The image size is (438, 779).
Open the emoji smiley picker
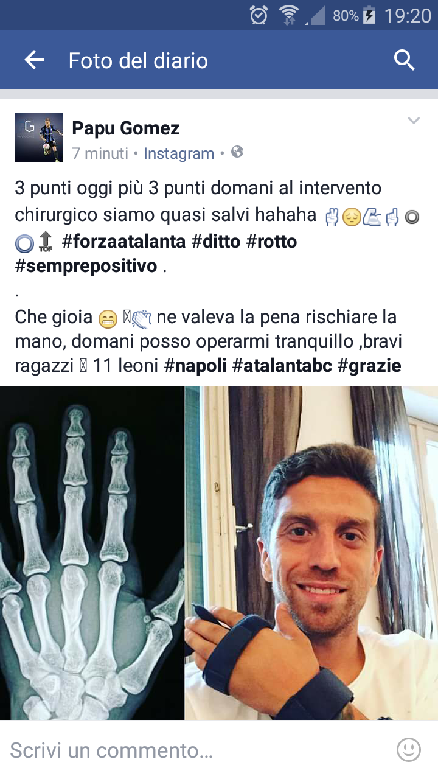pos(409,750)
